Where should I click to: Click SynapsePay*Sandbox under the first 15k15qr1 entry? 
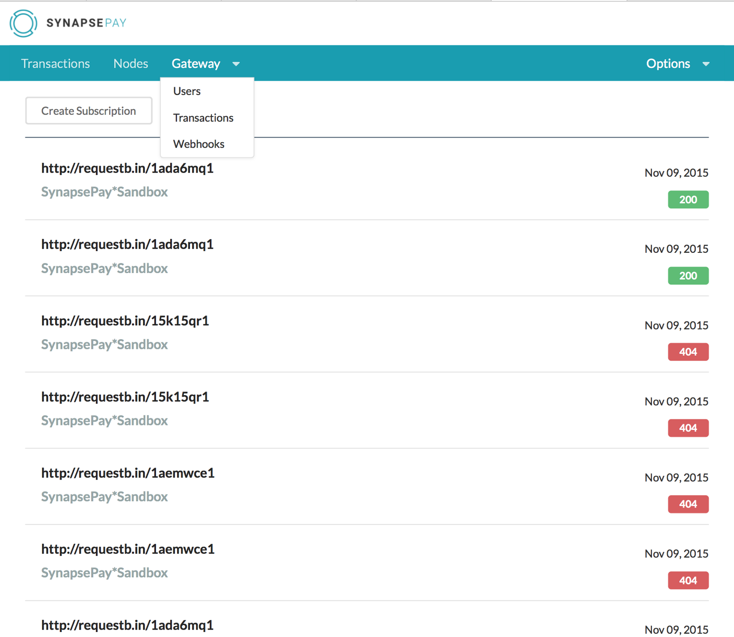coord(105,344)
